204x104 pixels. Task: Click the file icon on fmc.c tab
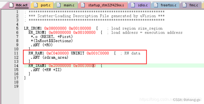184,5
